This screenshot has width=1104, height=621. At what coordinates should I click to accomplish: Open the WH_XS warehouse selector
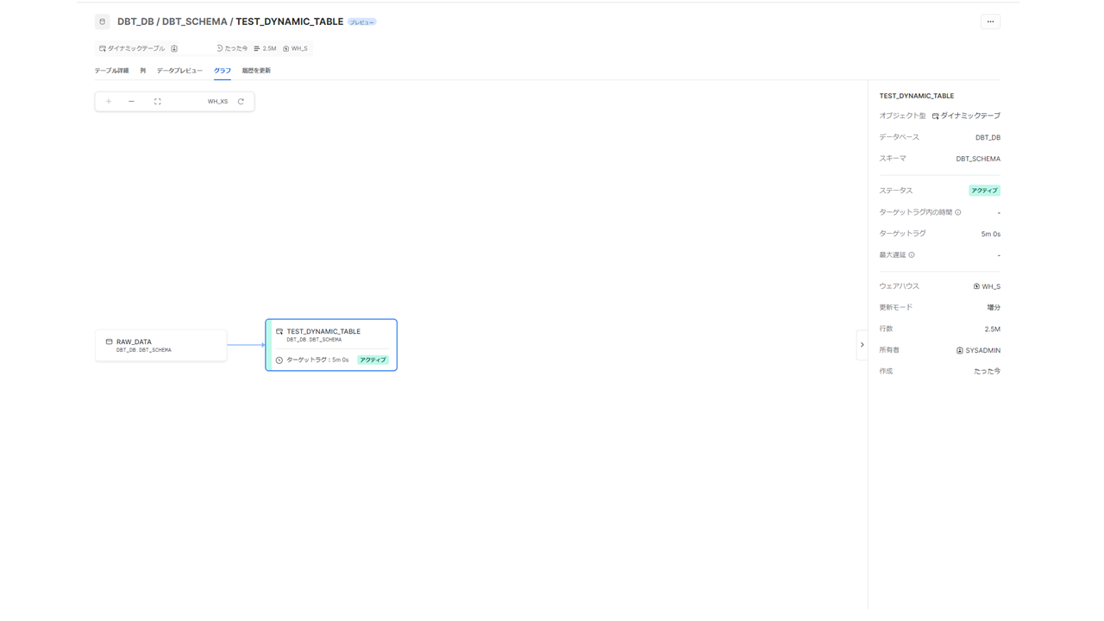[217, 102]
